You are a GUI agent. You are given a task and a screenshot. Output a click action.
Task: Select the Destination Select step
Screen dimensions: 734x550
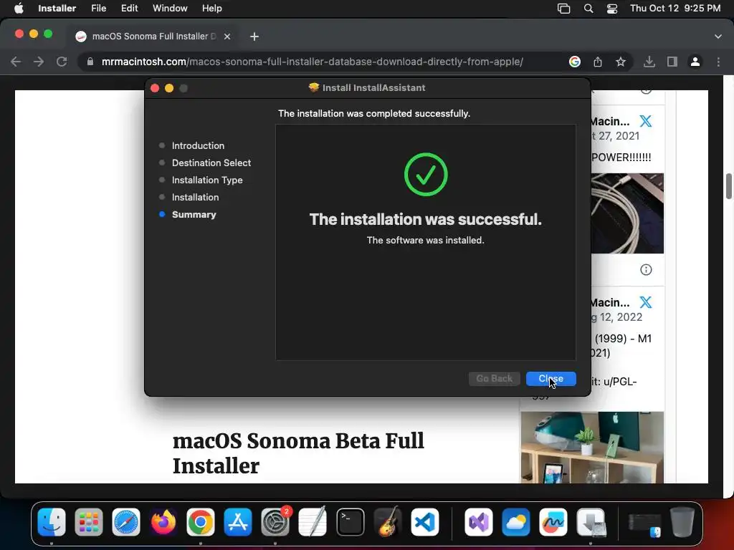tap(211, 163)
